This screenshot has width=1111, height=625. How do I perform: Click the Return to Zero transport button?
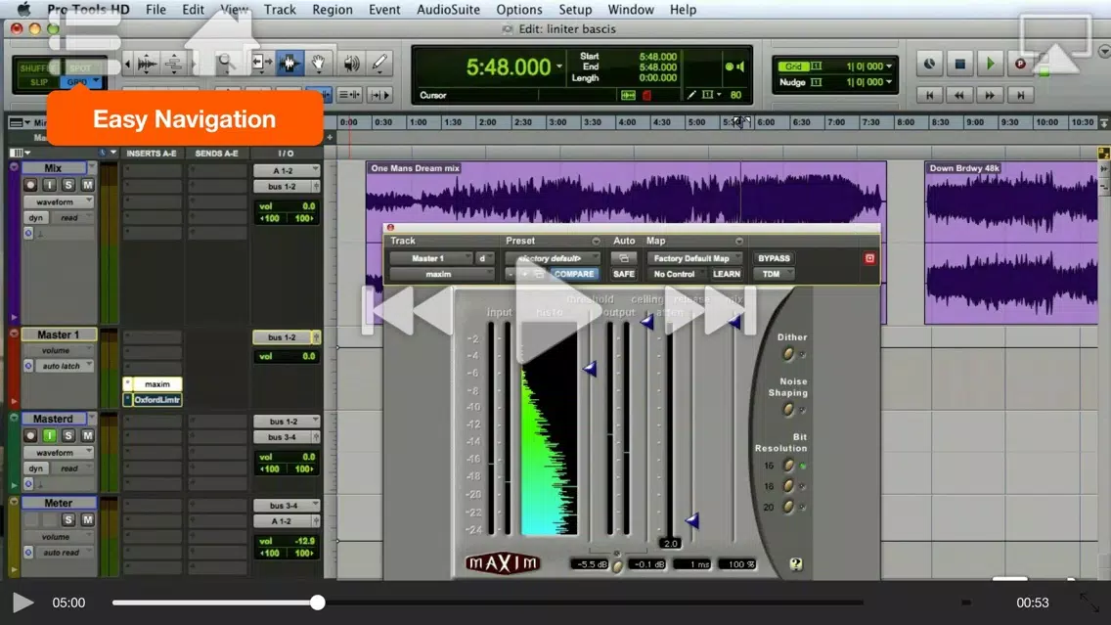[x=930, y=95]
